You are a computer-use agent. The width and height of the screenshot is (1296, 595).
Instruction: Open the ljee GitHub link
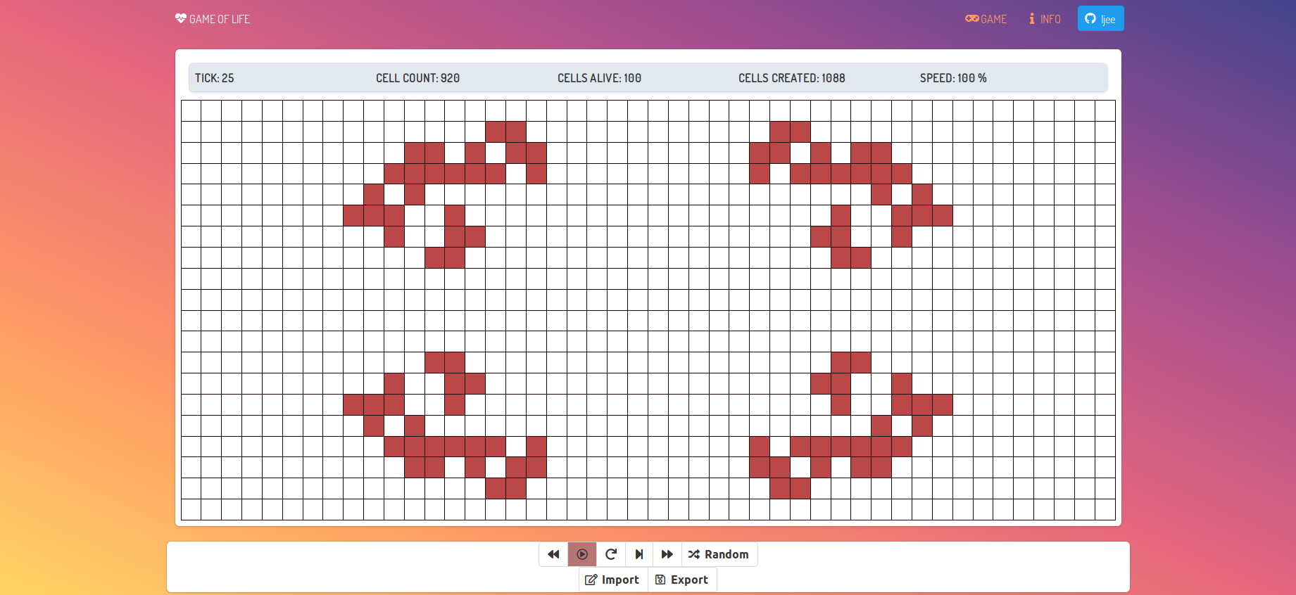pyautogui.click(x=1100, y=19)
